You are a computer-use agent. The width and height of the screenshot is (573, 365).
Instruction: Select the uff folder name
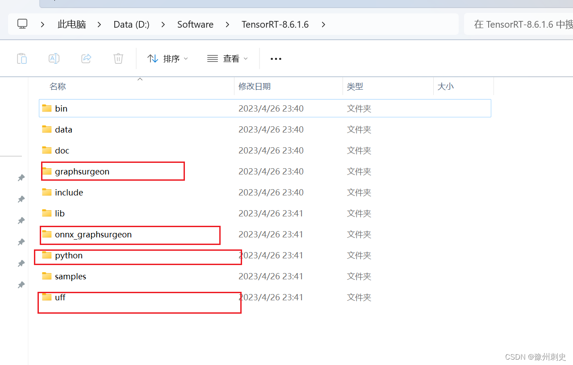point(60,297)
